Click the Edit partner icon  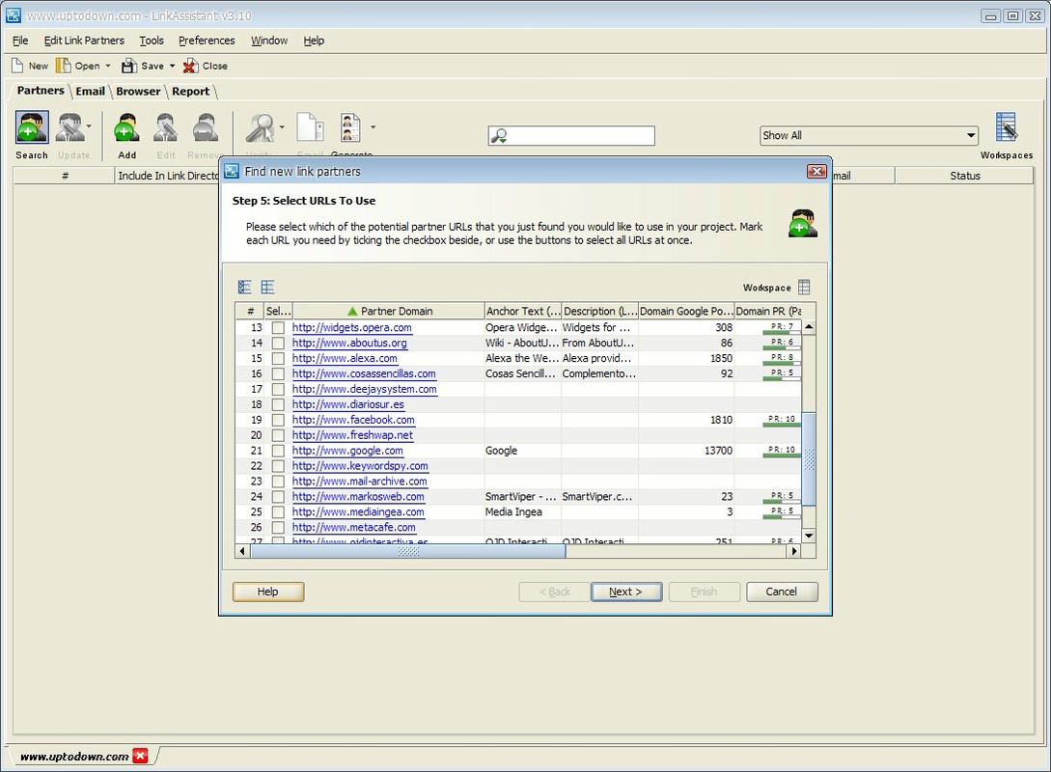tap(166, 127)
